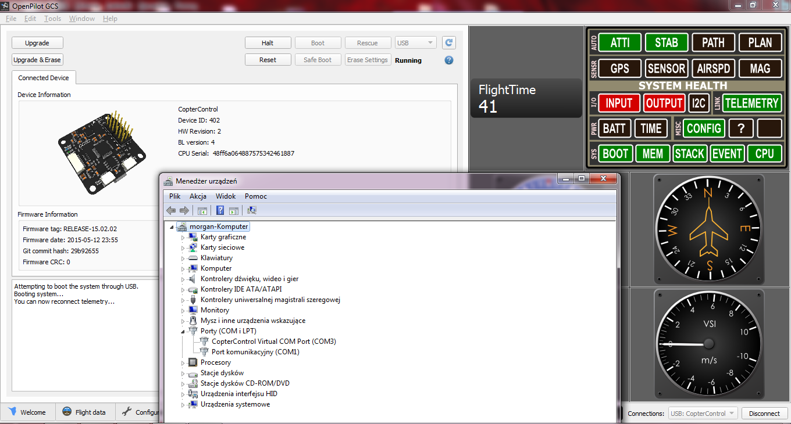Click the PLAN system health indicator

(760, 42)
